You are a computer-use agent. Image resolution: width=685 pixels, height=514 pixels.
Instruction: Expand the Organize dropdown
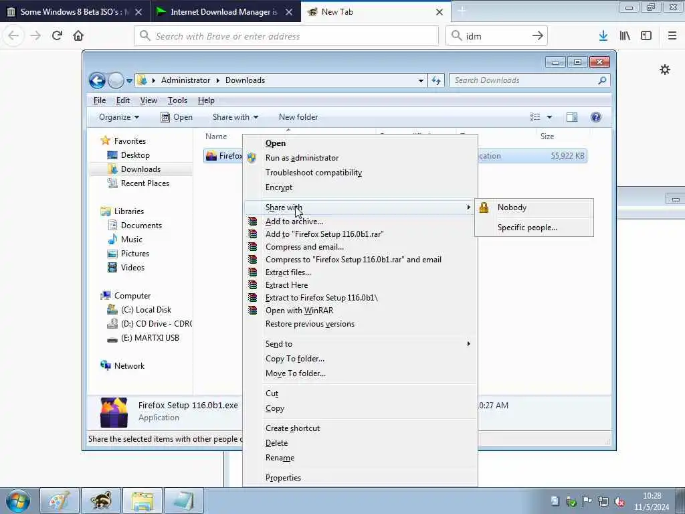pos(119,117)
